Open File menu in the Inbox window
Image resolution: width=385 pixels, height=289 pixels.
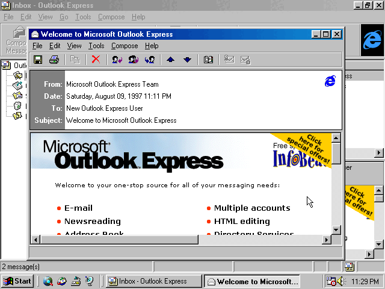[8, 17]
